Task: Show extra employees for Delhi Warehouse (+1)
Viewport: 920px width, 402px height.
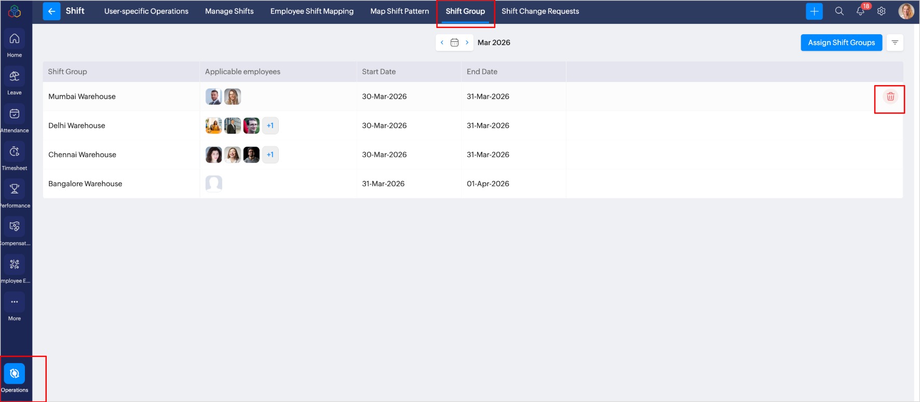Action: (270, 126)
